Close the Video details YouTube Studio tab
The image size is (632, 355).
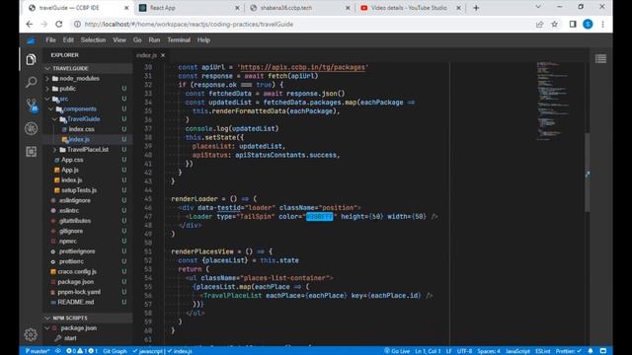pos(458,8)
